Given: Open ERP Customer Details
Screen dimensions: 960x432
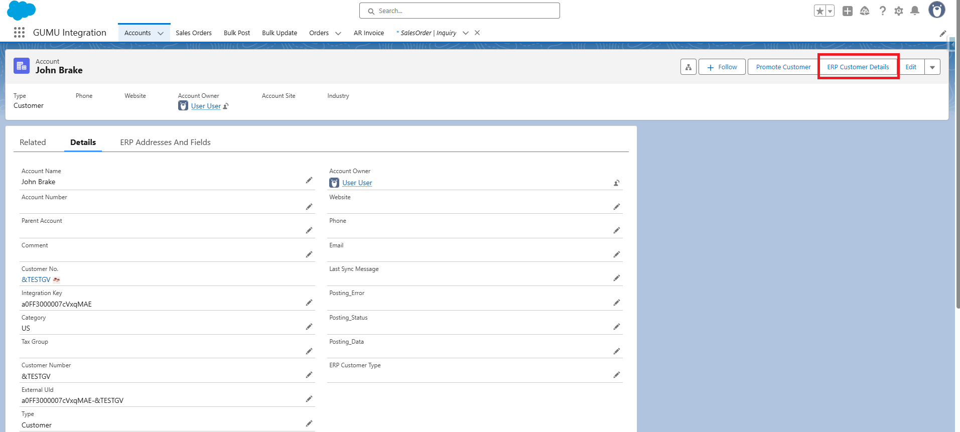Looking at the screenshot, I should [x=858, y=67].
